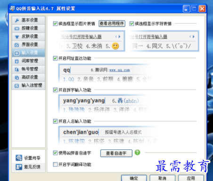
Task: Click the www.qq.com link in preview
Action: click(120, 70)
